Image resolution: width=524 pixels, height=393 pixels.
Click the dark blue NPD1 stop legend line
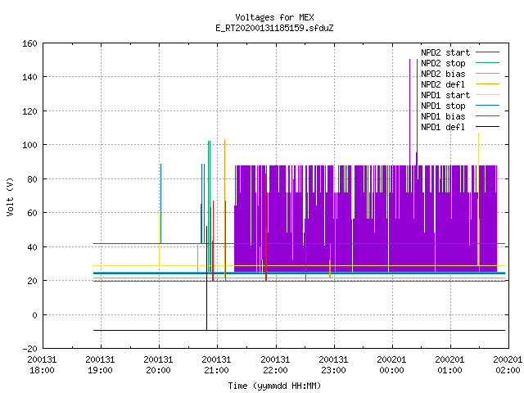(488, 106)
